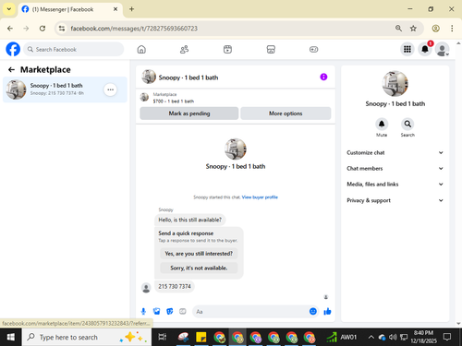Screen dimensions: 462x346
Task: Close the Messenger tab
Action: (x=115, y=9)
